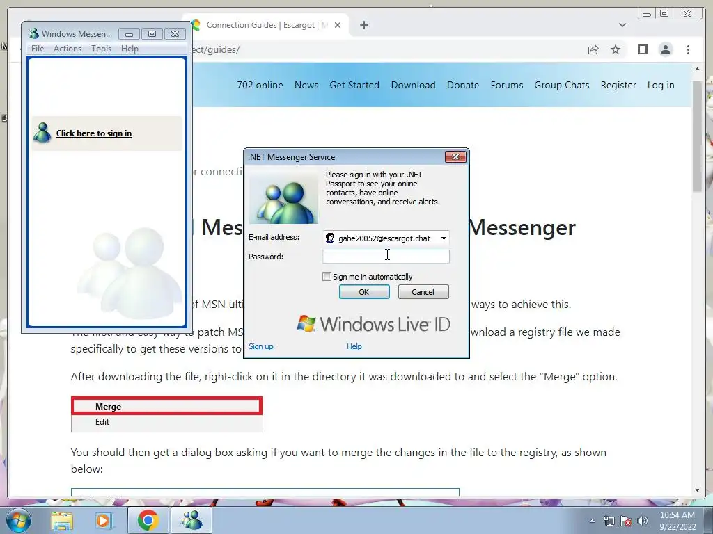
Task: Open the Tools menu in Windows Messenger
Action: [101, 49]
